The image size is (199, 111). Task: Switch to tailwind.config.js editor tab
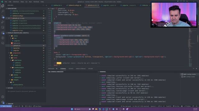(74, 5)
